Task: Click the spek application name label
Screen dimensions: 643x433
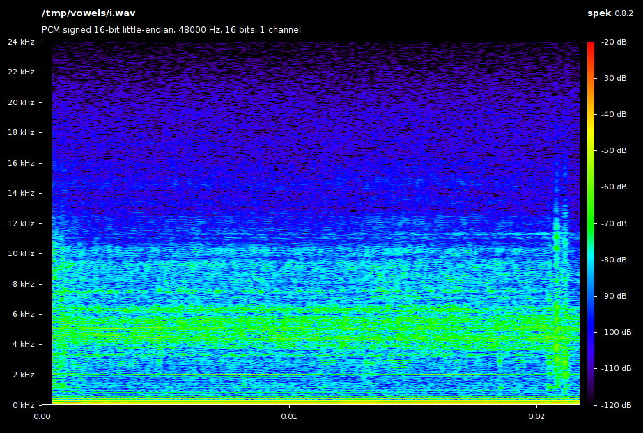Action: [x=598, y=13]
